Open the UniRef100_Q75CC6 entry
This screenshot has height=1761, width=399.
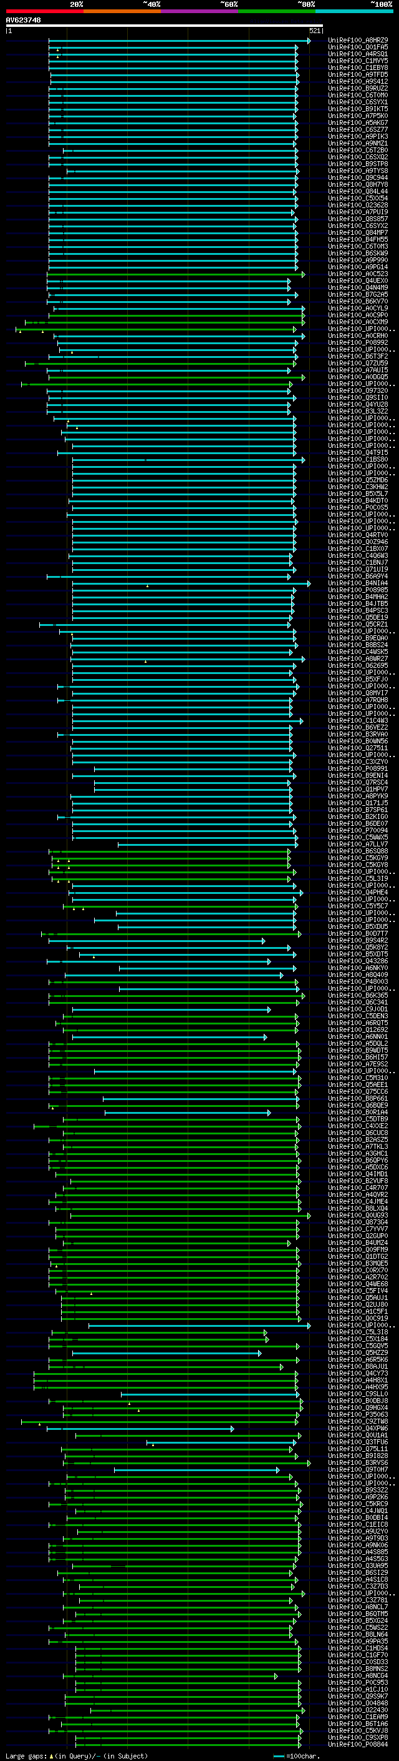click(x=358, y=1092)
